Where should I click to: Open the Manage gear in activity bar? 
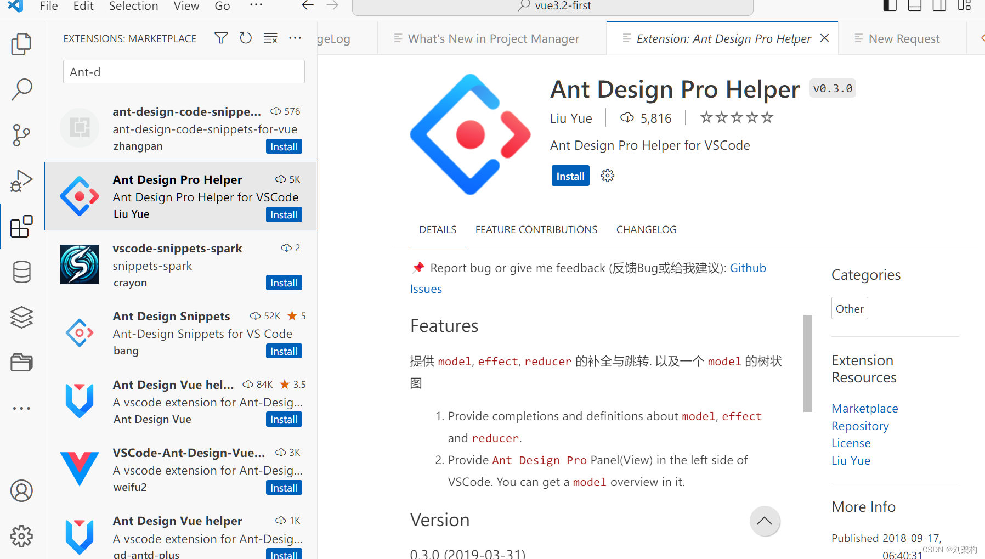click(x=21, y=536)
